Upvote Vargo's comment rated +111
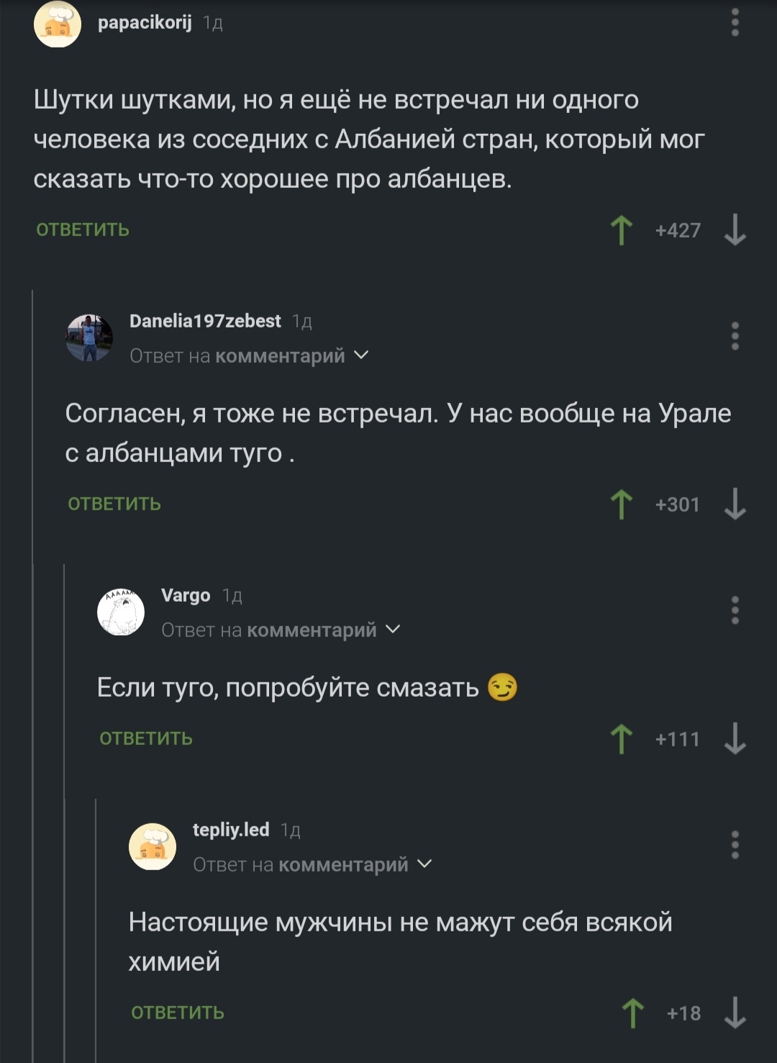The height and width of the screenshot is (1063, 777). (x=622, y=739)
